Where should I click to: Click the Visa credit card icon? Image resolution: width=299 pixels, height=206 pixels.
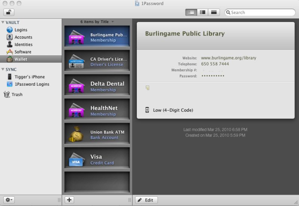[76, 159]
